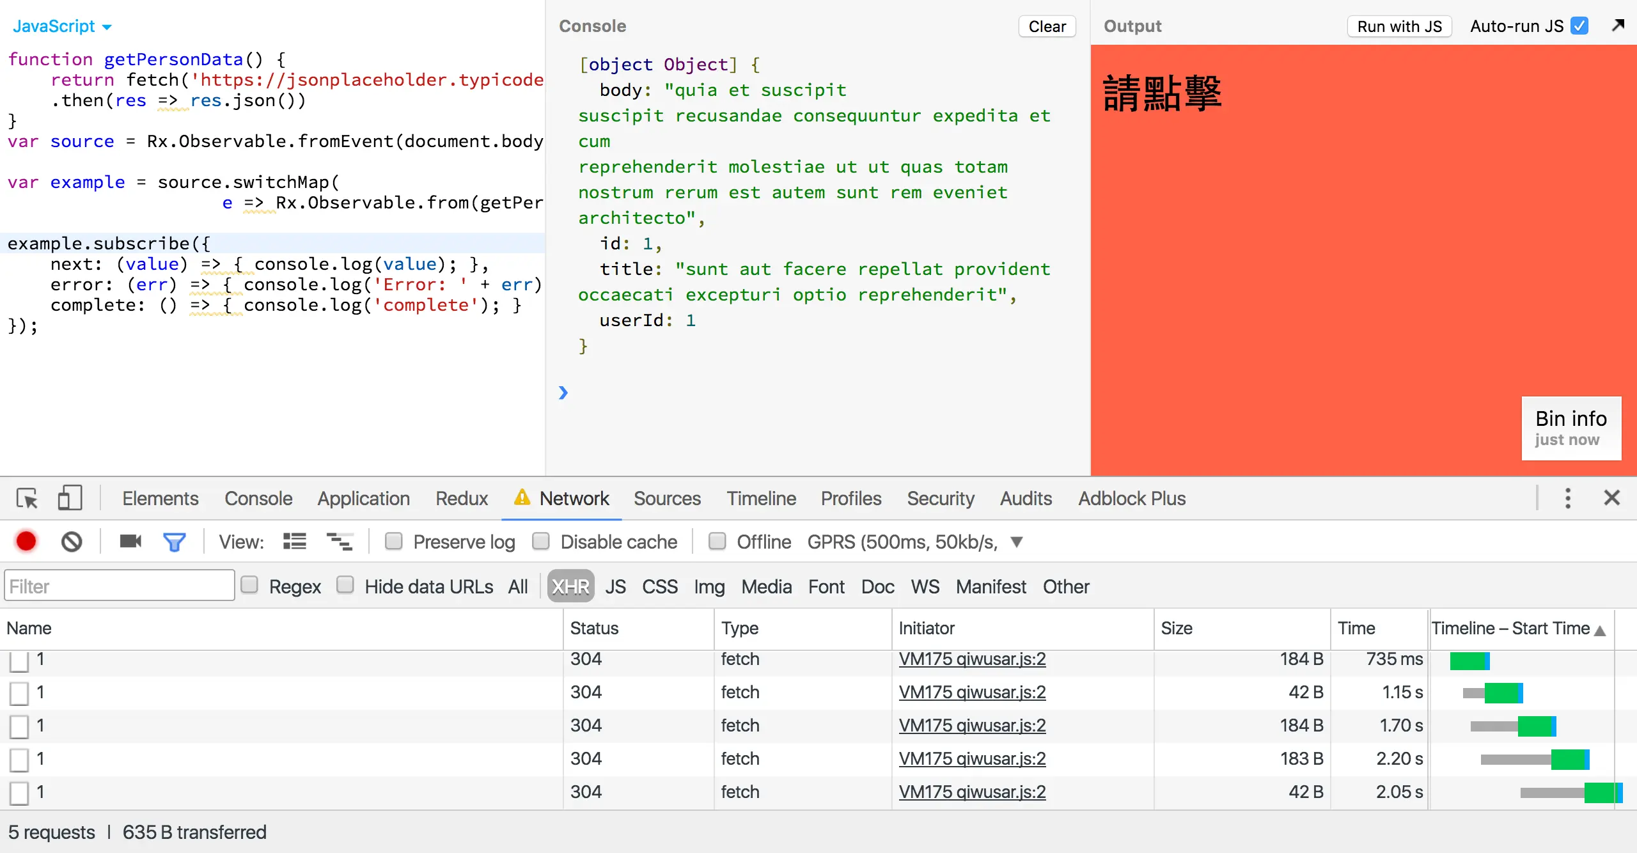Image resolution: width=1637 pixels, height=853 pixels.
Task: Select the JS filter type
Action: (615, 586)
